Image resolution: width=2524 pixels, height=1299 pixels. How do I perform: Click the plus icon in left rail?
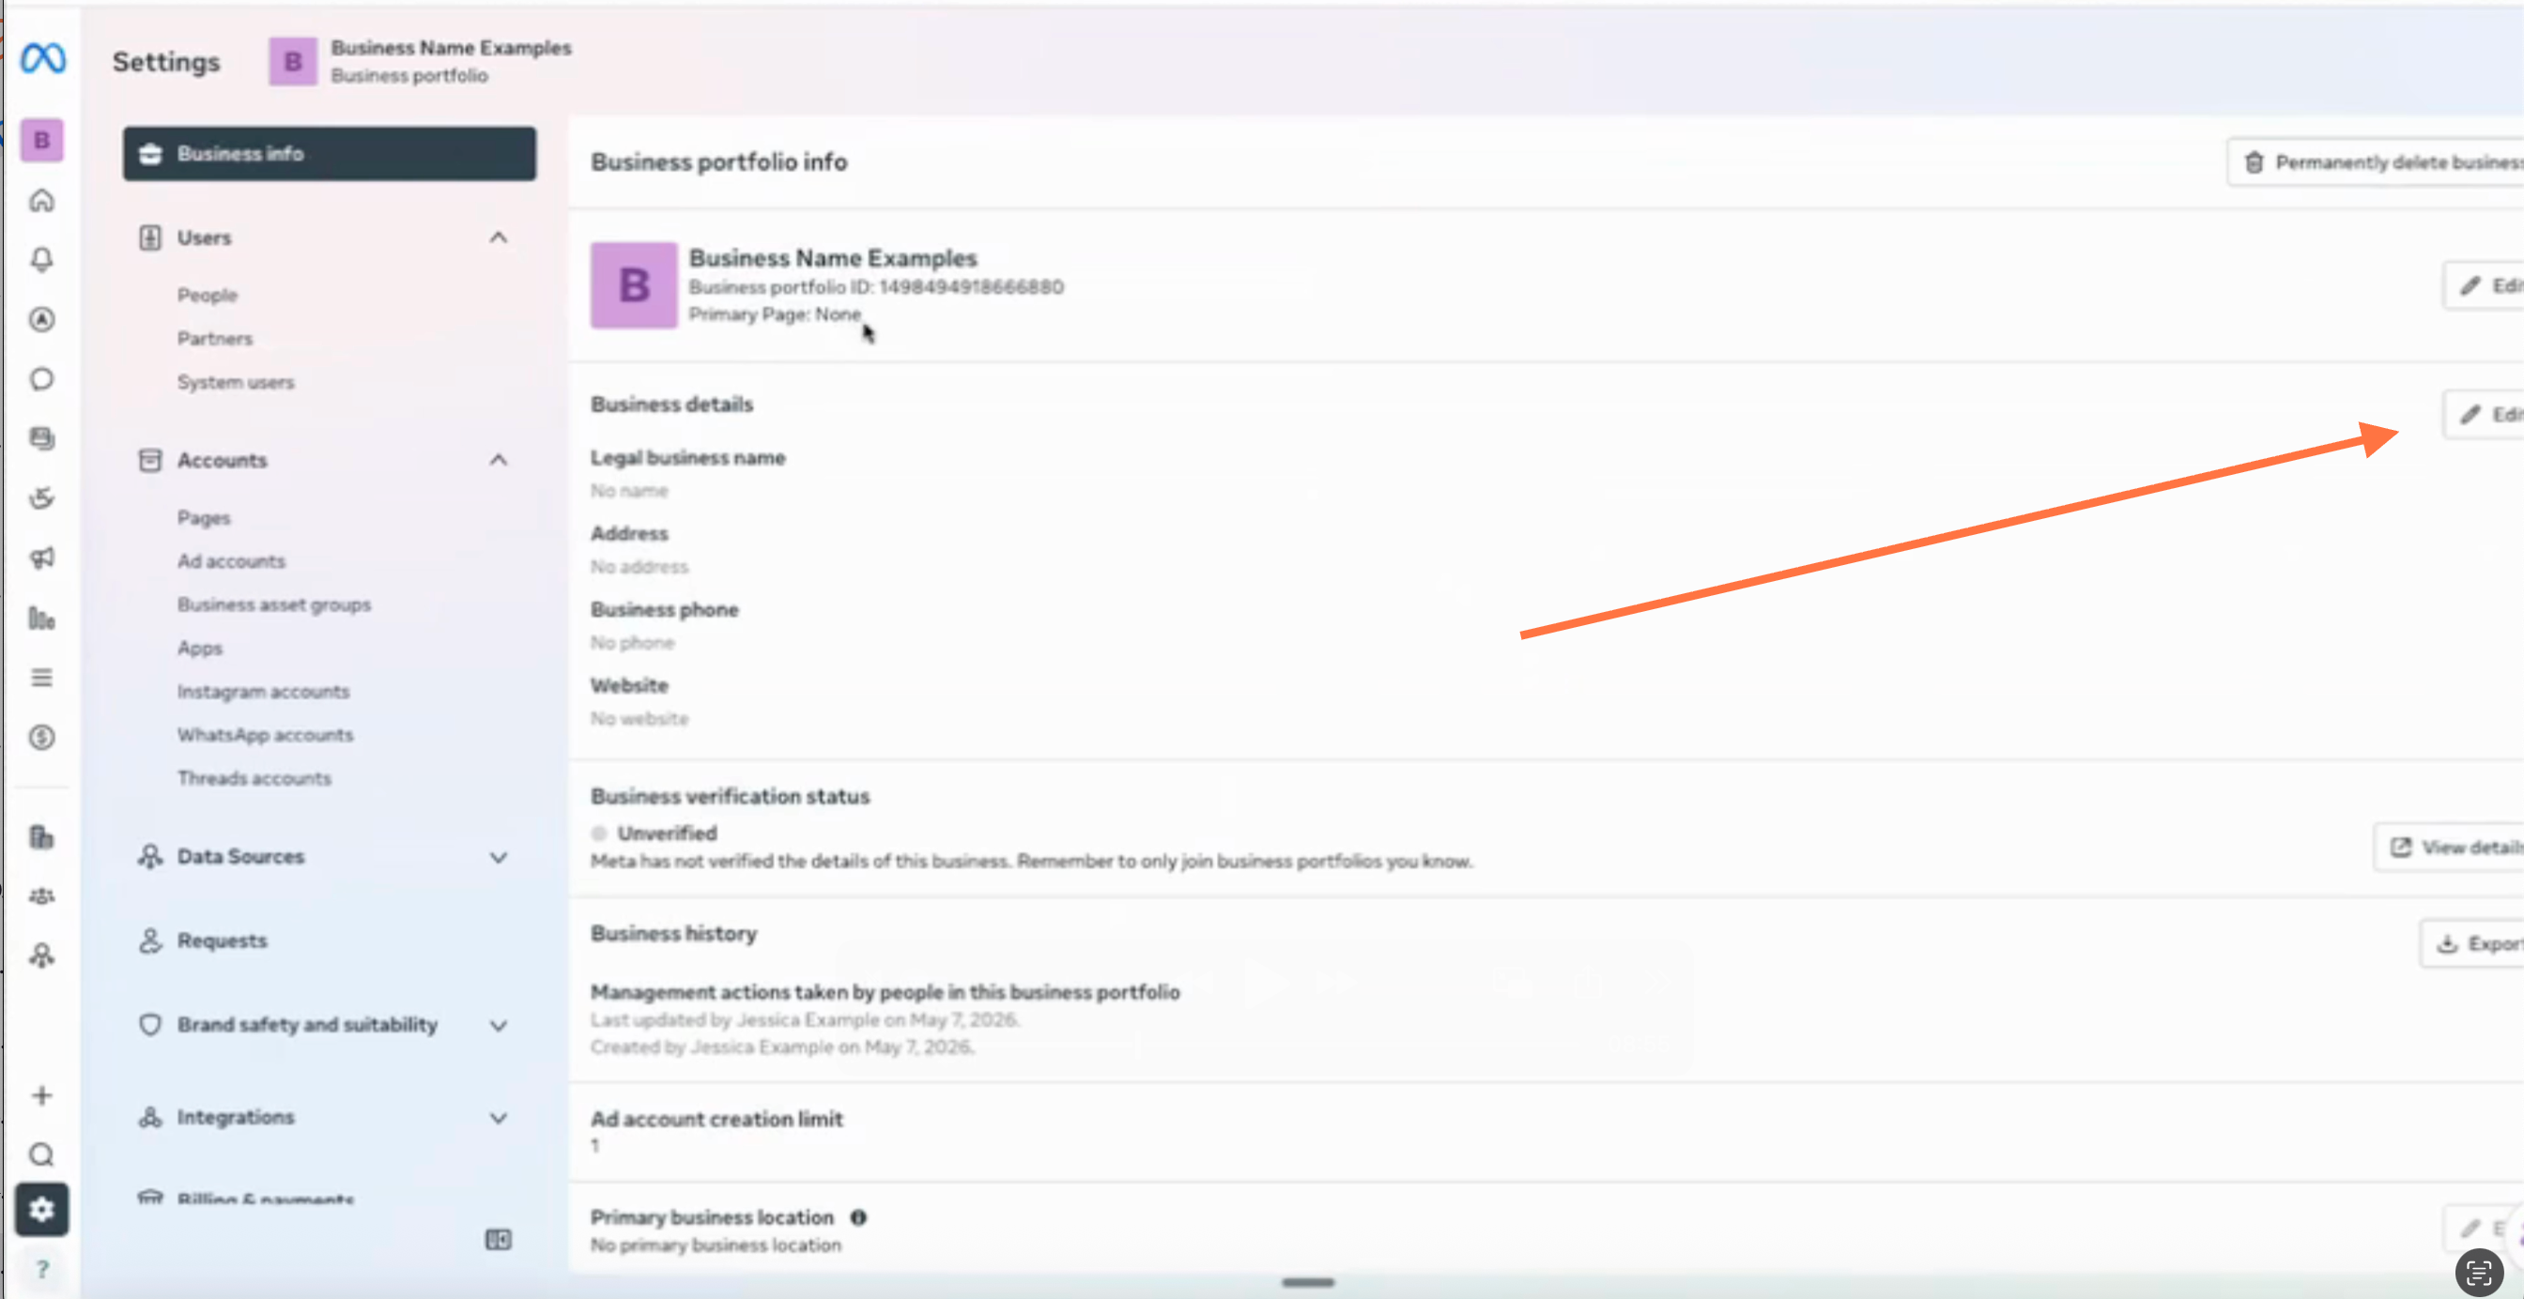(x=41, y=1095)
